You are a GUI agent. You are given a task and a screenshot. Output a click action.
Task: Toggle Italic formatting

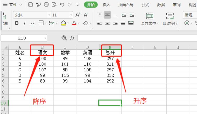tap(25, 23)
